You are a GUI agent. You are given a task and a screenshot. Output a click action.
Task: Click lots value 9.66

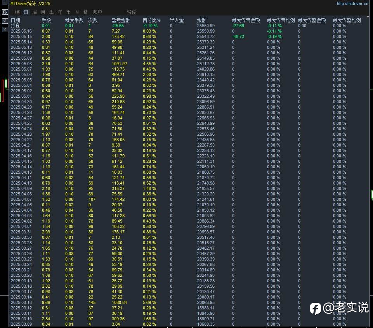point(46,302)
